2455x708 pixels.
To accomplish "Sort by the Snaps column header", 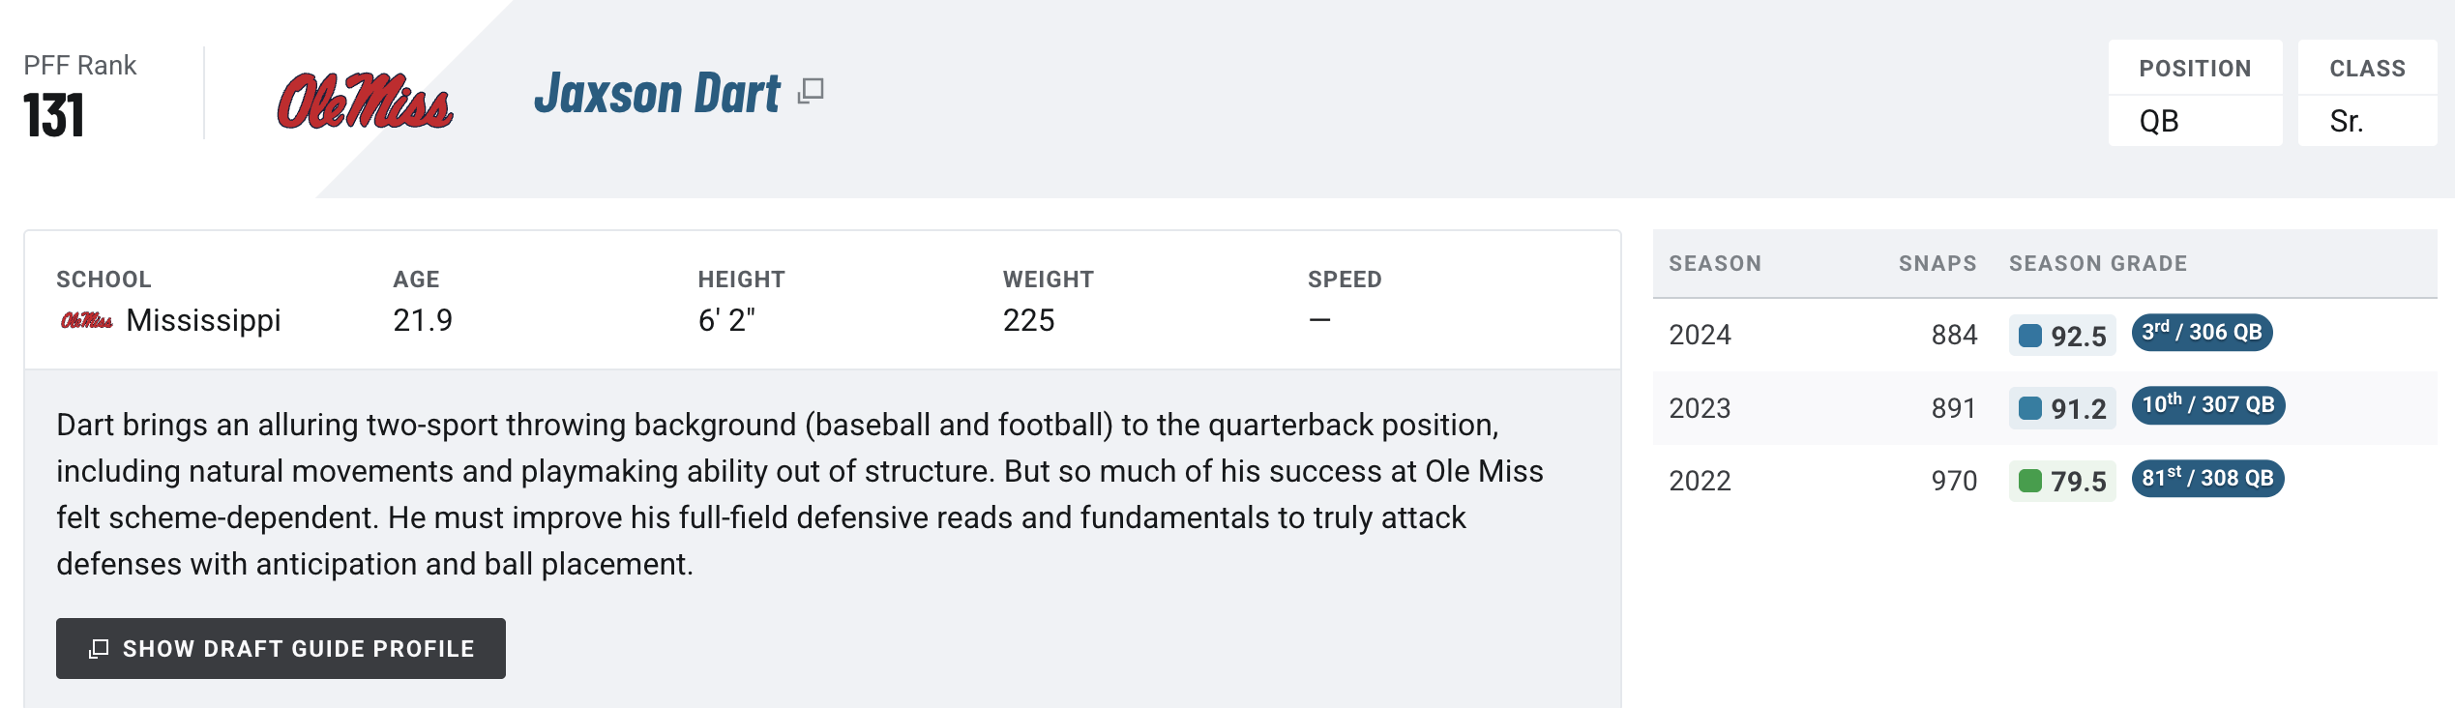I will click(1937, 263).
